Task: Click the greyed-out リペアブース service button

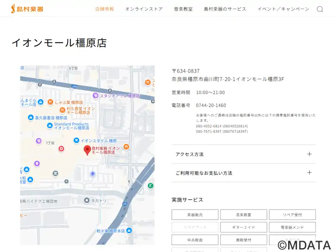Action: [195, 227]
